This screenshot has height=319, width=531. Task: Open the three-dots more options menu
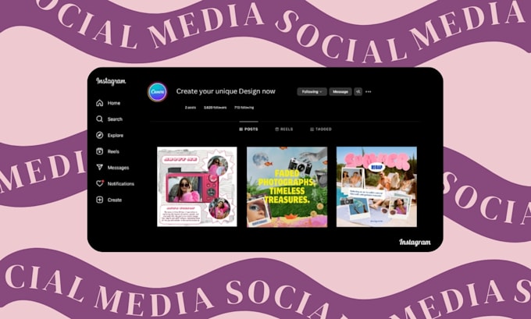pyautogui.click(x=369, y=92)
